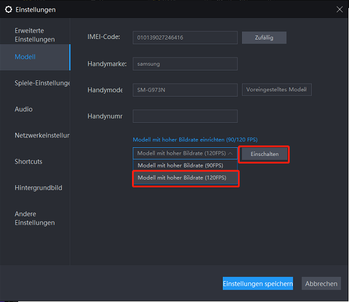Generate random IMEI with Zufällig button

tap(264, 37)
